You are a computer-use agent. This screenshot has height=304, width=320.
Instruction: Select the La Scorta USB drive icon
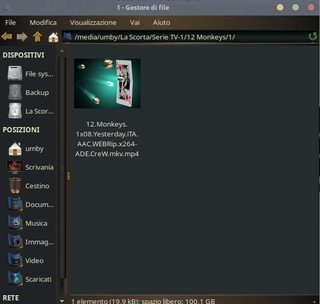tap(15, 111)
